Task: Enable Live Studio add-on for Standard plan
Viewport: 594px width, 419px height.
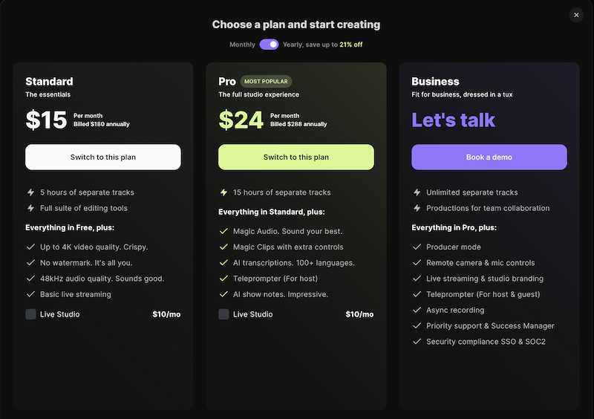Action: [x=30, y=314]
